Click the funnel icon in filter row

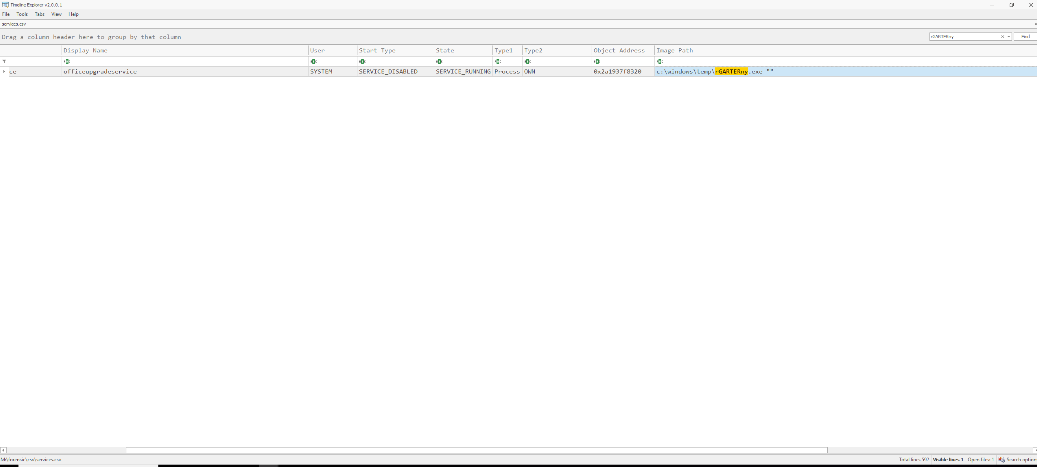pyautogui.click(x=4, y=61)
